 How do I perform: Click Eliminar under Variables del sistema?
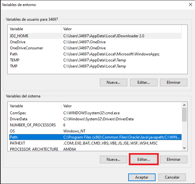click(x=174, y=159)
